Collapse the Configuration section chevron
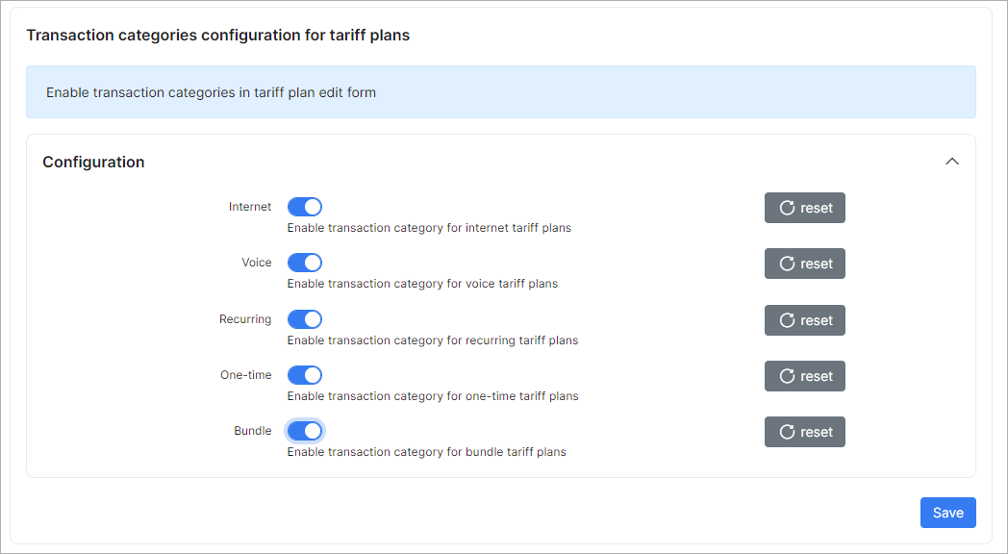Image resolution: width=1008 pixels, height=554 pixels. click(x=952, y=162)
